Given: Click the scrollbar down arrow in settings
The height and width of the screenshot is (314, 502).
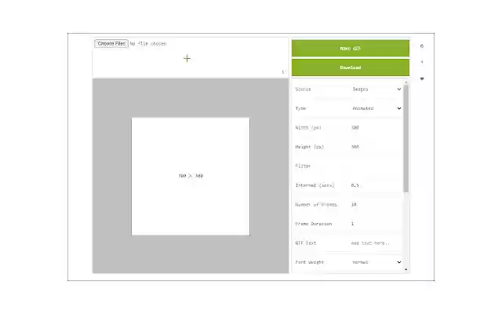Looking at the screenshot, I should [x=406, y=269].
